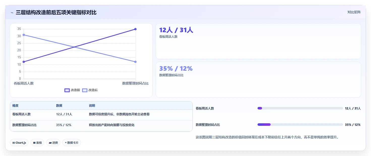
Task: Select the 数据卡片 chip
Action: (72, 143)
